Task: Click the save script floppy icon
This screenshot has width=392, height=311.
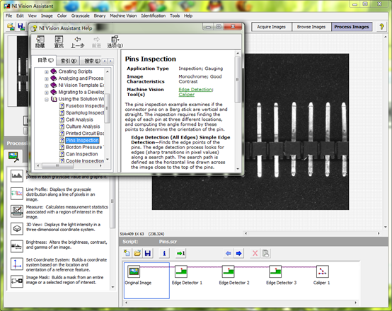Action: coord(148,253)
